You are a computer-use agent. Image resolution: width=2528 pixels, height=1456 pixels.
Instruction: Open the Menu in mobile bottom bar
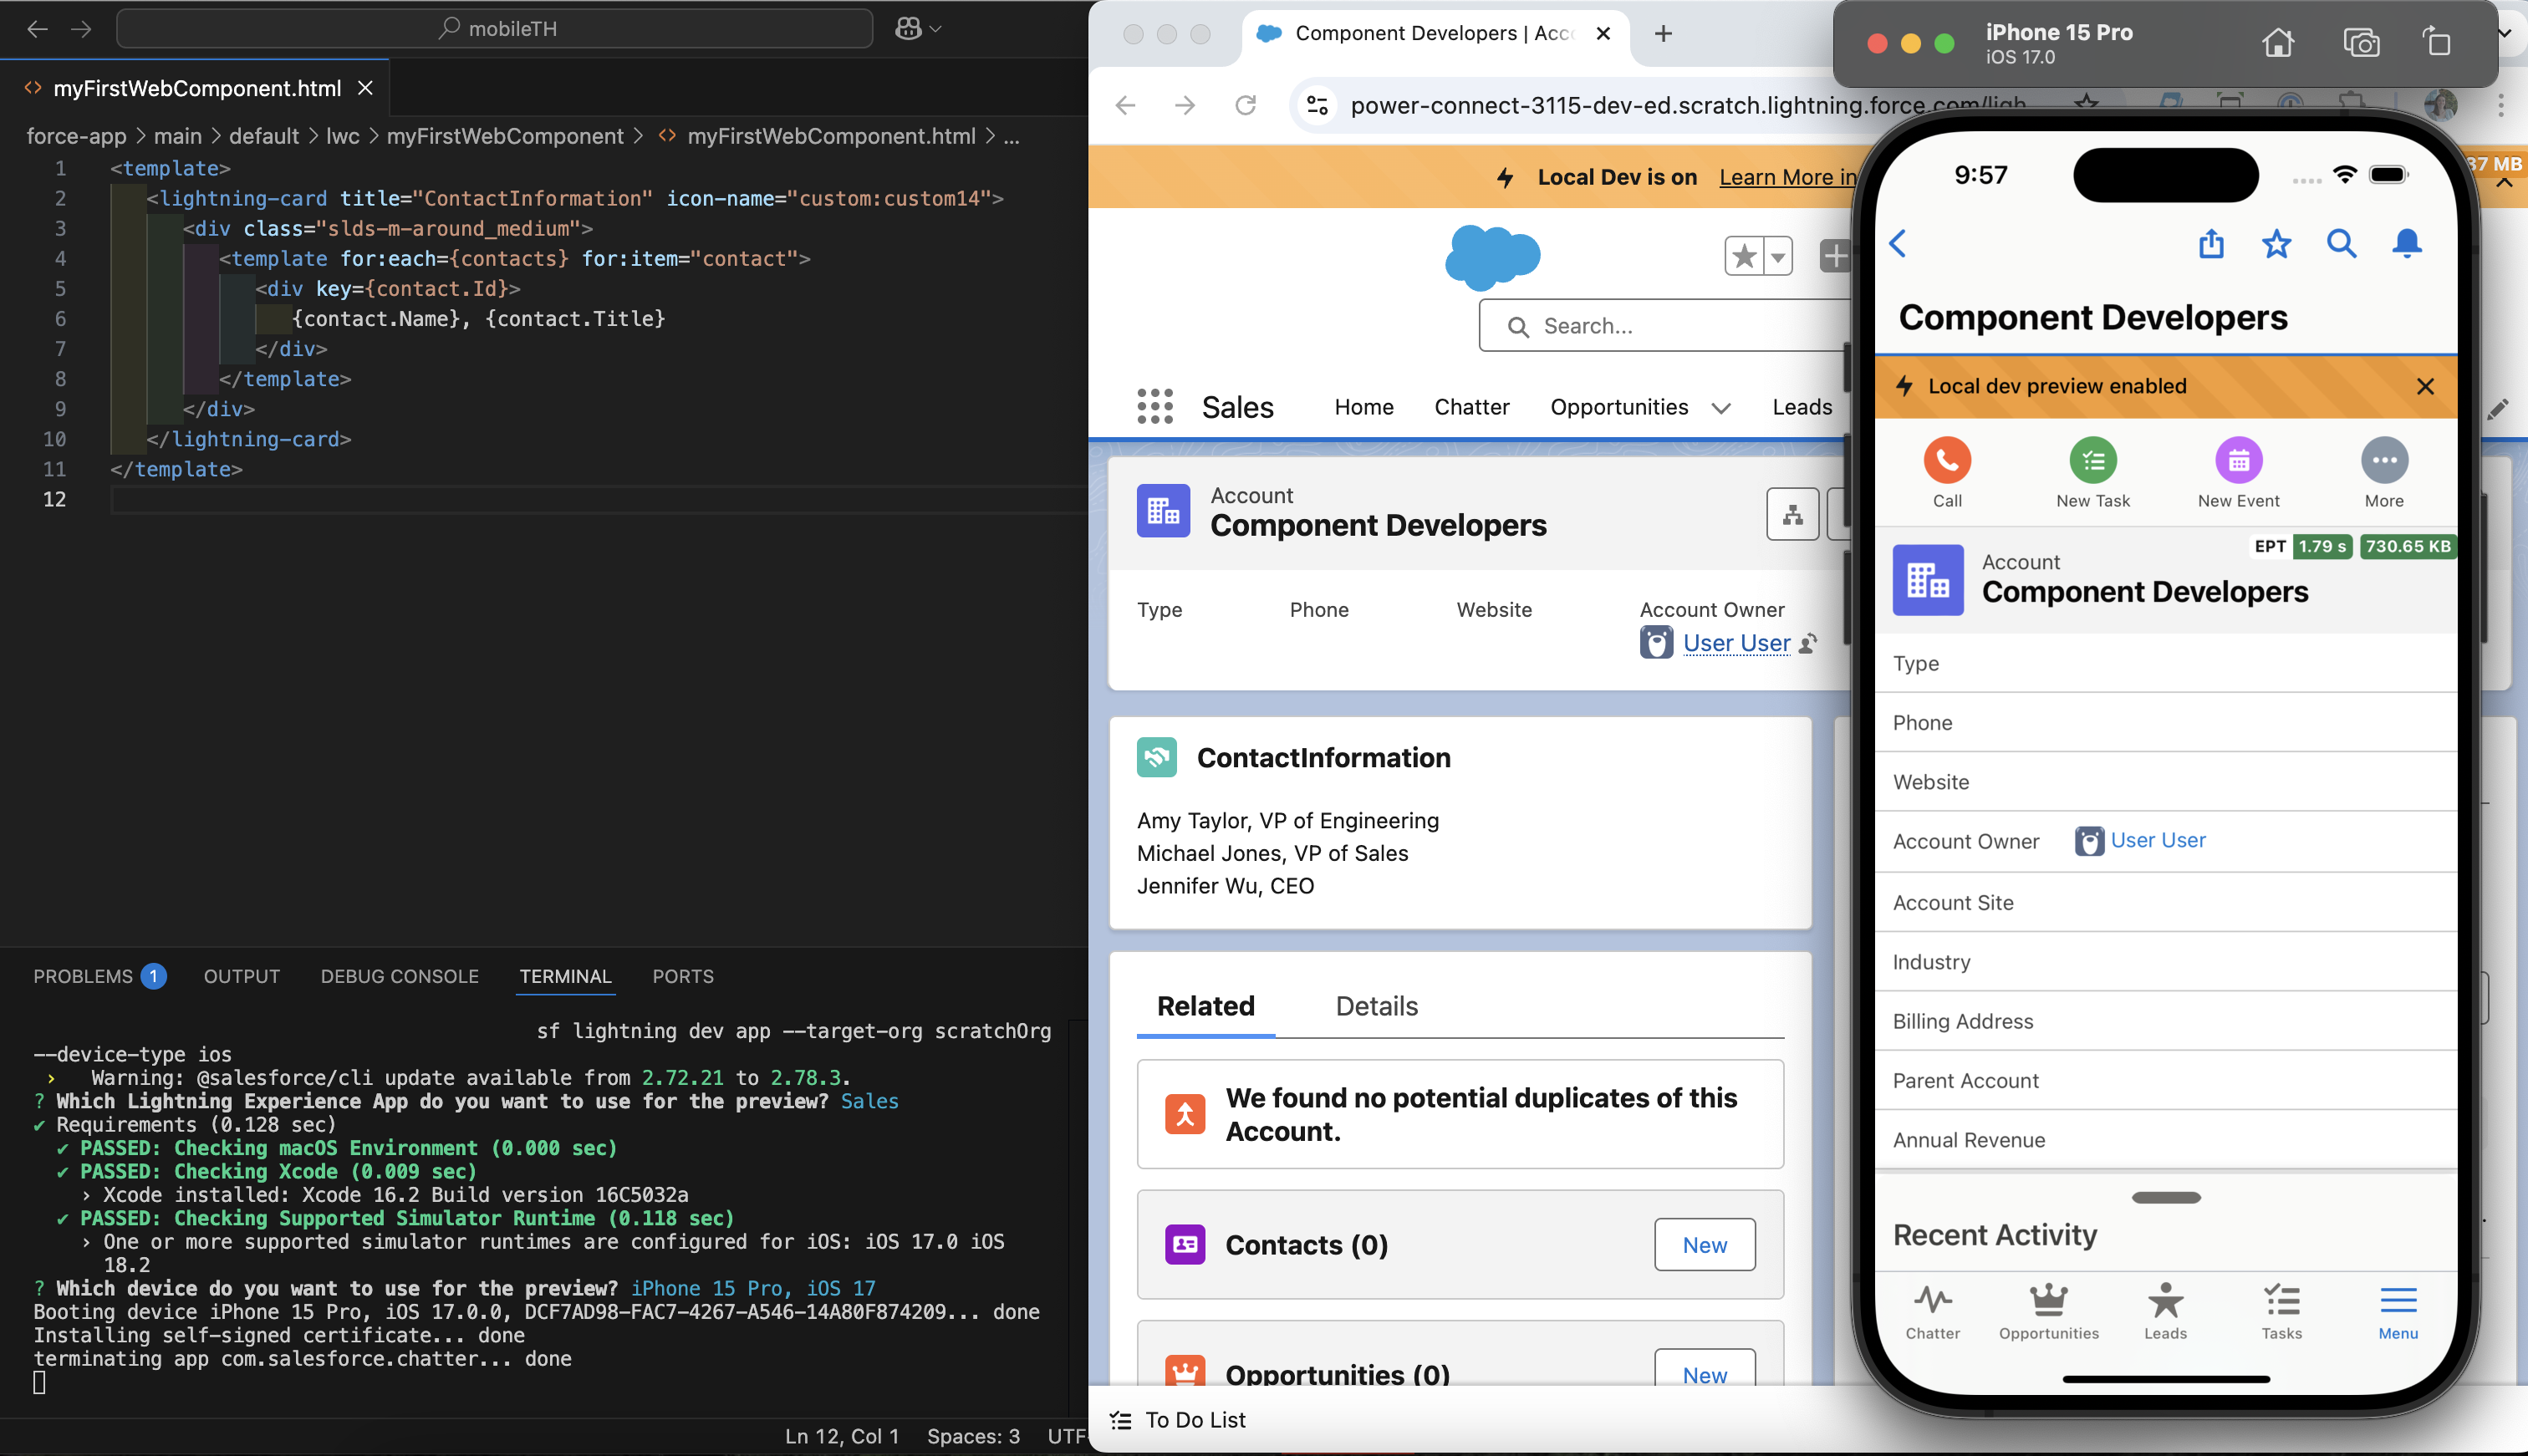(x=2398, y=1311)
